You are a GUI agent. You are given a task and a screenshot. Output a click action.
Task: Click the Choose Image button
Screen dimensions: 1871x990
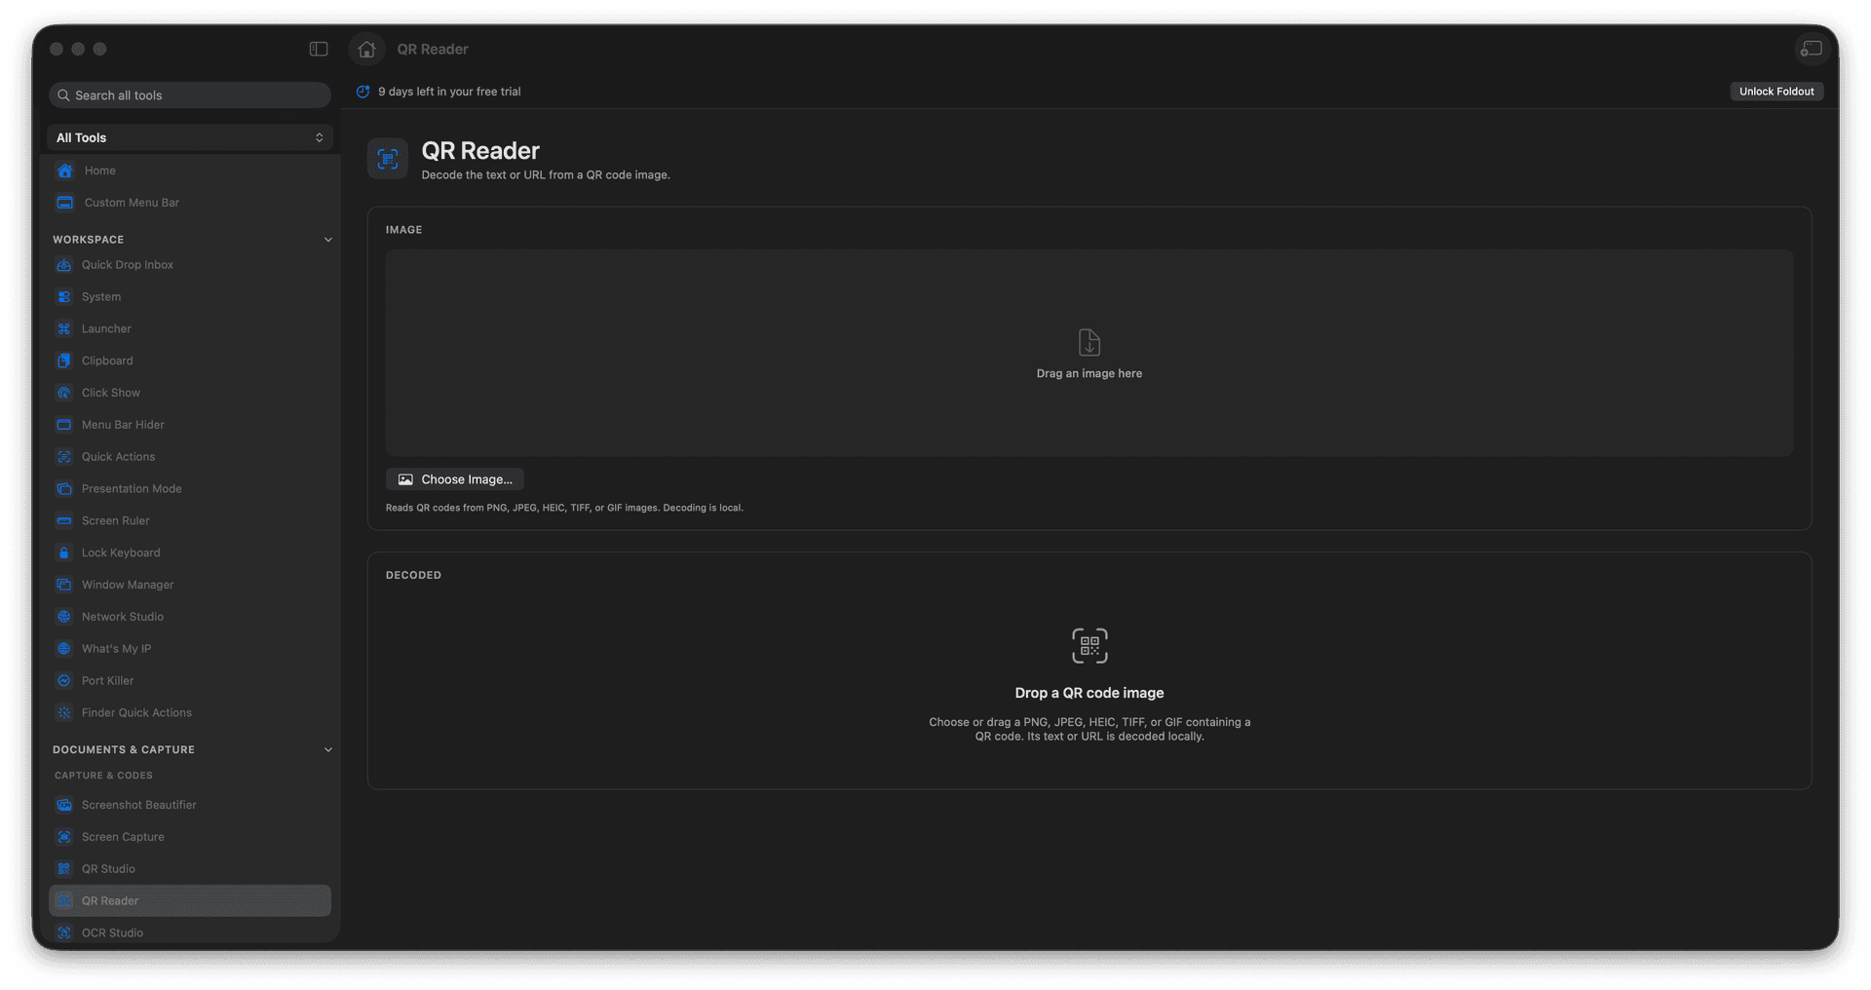pos(455,479)
